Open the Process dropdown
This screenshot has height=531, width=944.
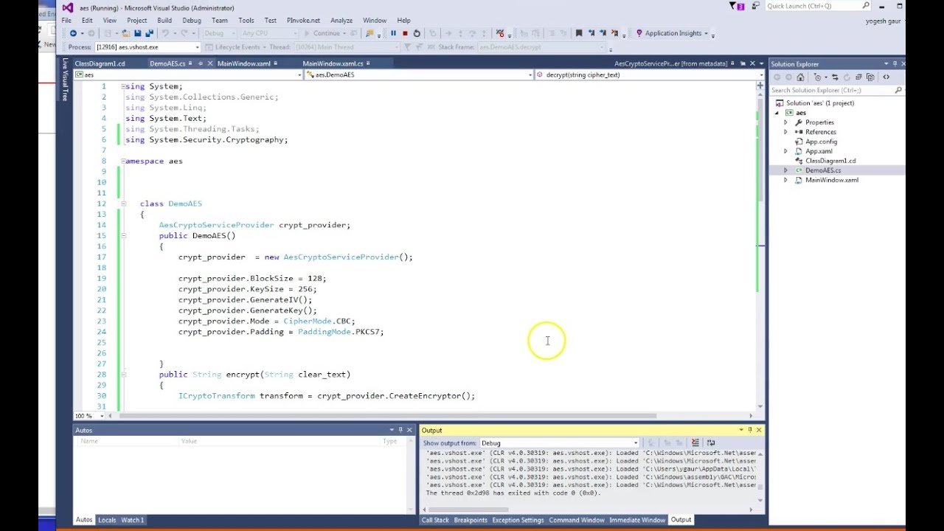(147, 47)
